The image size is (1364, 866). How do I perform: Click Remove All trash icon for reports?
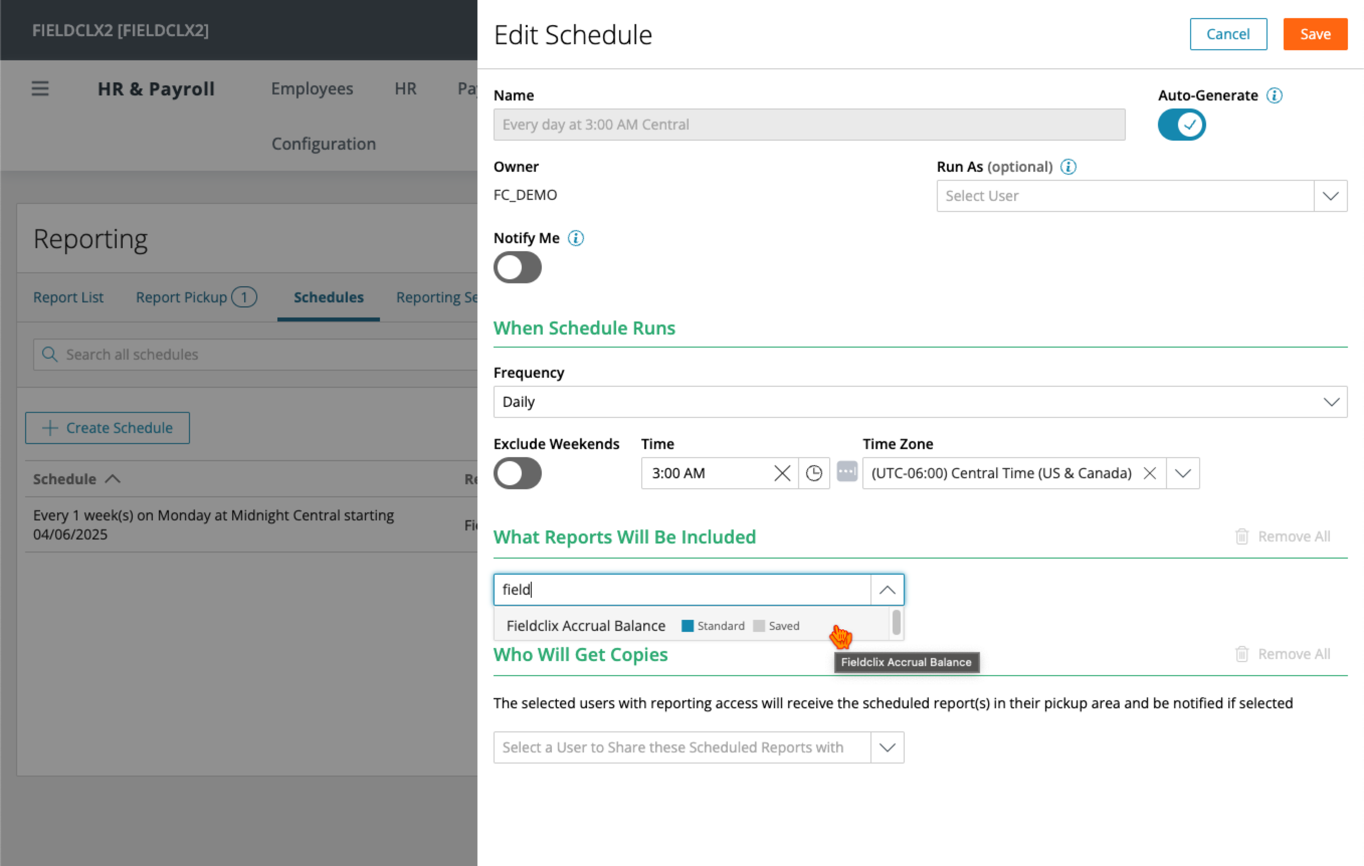(x=1241, y=536)
